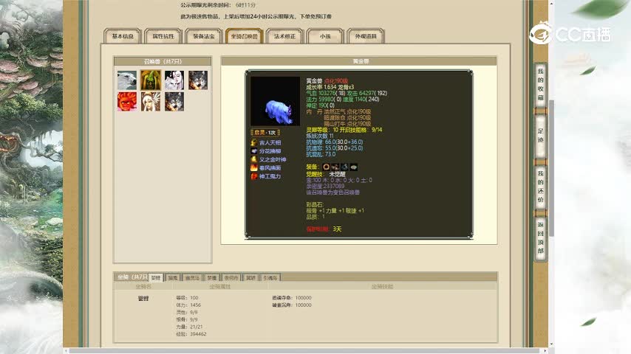Click the fourth grey equipment icon
This screenshot has width=631, height=354.
click(354, 167)
